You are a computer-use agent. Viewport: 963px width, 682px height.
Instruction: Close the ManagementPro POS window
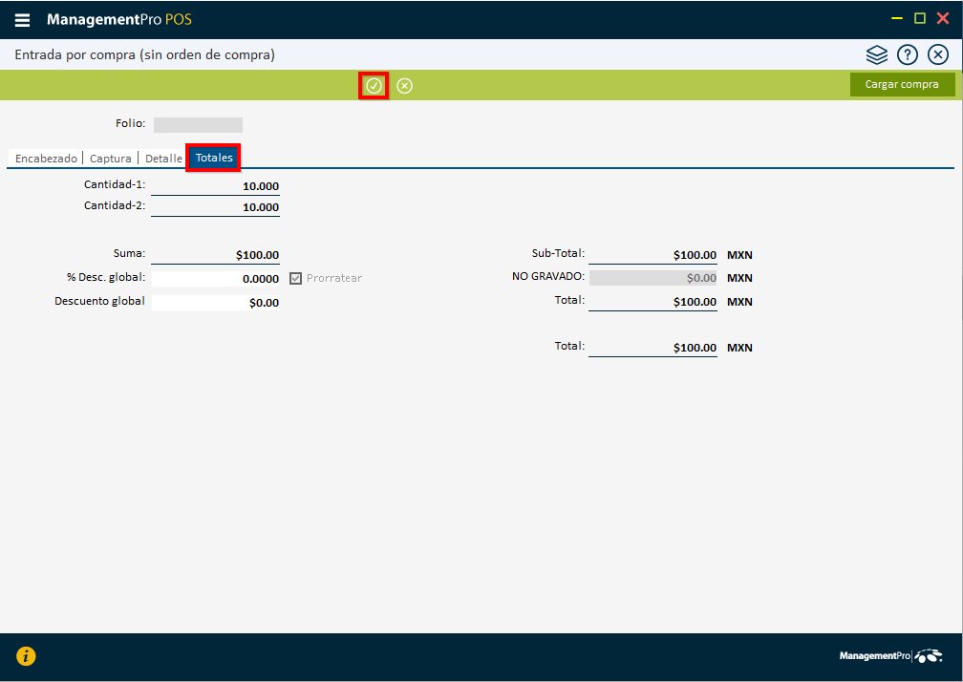[943, 18]
